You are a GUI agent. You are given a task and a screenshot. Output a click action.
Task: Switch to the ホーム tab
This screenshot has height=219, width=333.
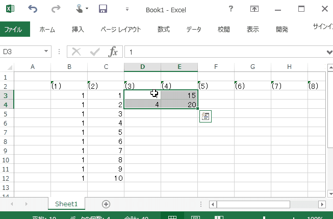[x=47, y=29]
